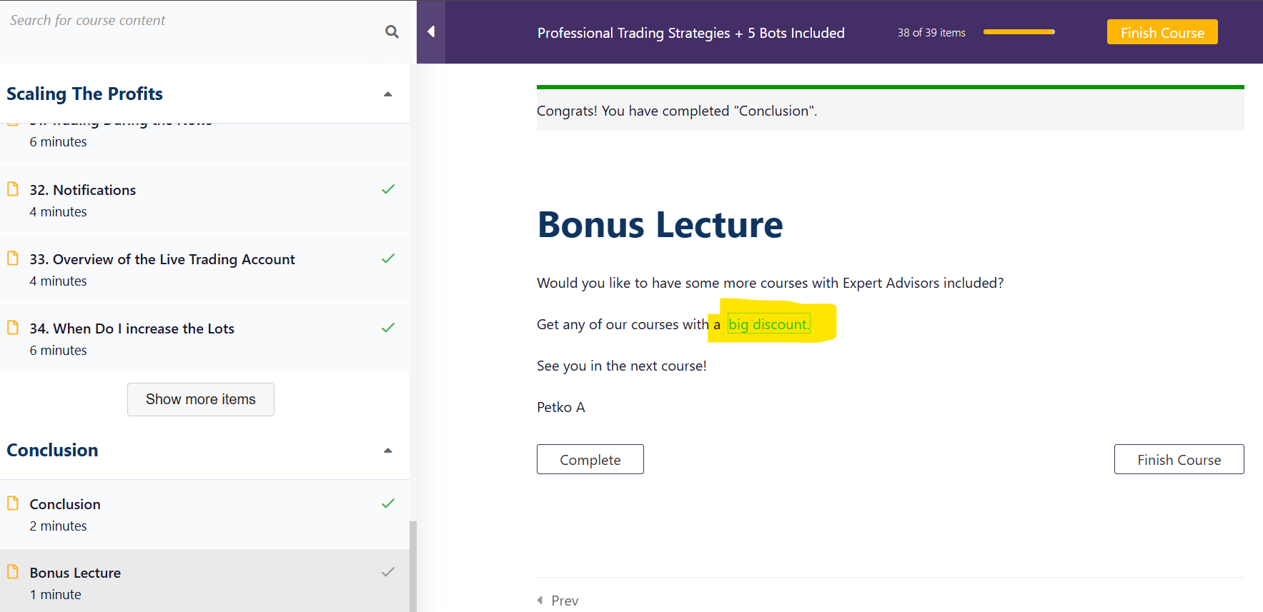Click the Complete button
1263x612 pixels.
pos(590,459)
